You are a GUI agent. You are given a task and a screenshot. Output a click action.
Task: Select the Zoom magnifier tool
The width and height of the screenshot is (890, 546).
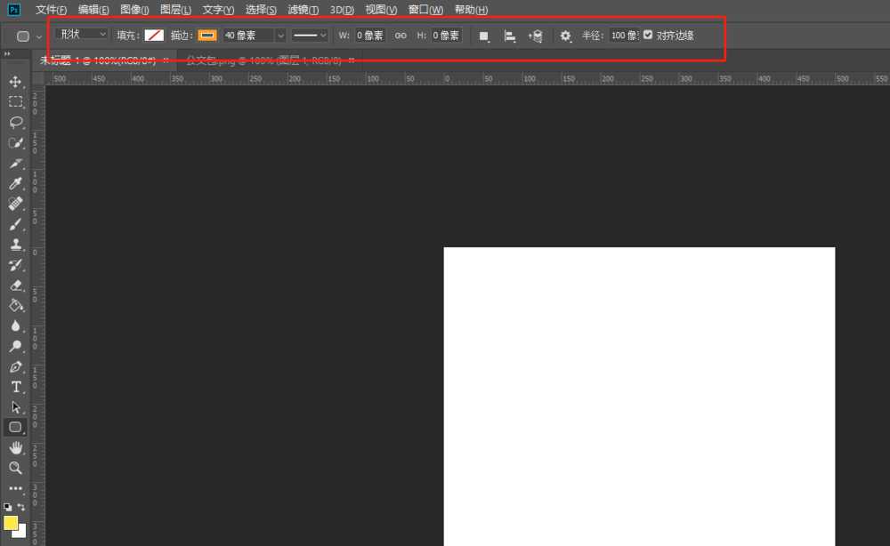15,468
